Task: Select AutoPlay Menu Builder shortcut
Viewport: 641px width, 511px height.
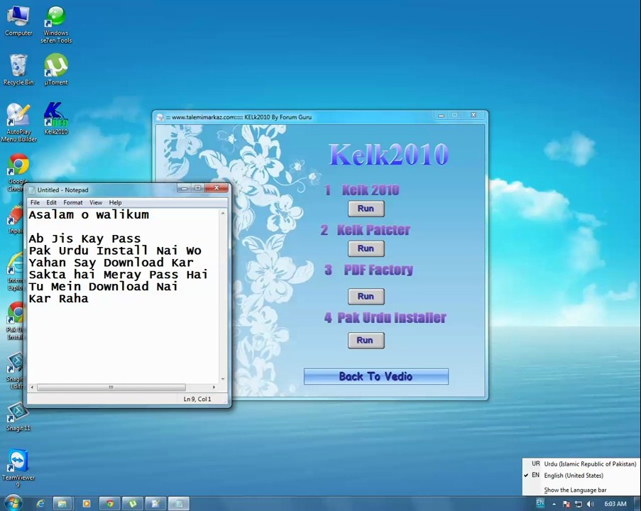Action: coord(18,123)
